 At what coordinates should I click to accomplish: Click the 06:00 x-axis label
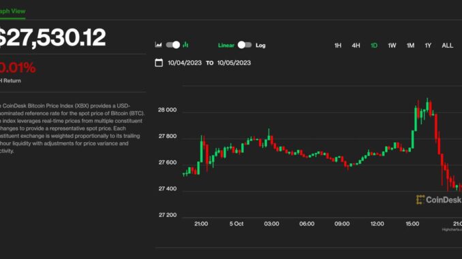(307, 224)
